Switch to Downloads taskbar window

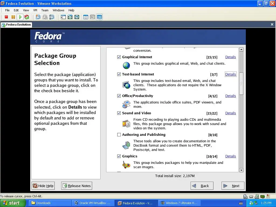pyautogui.click(x=50, y=203)
